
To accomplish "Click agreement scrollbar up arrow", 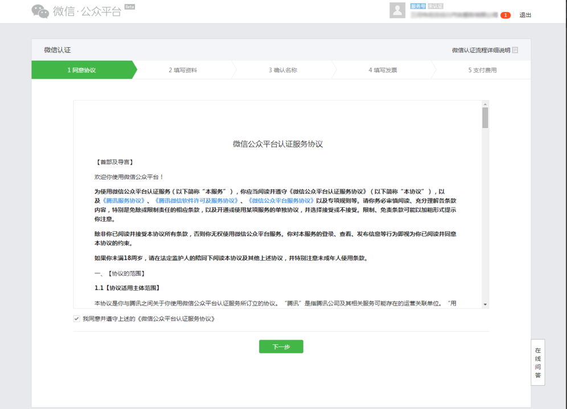I will pos(485,105).
